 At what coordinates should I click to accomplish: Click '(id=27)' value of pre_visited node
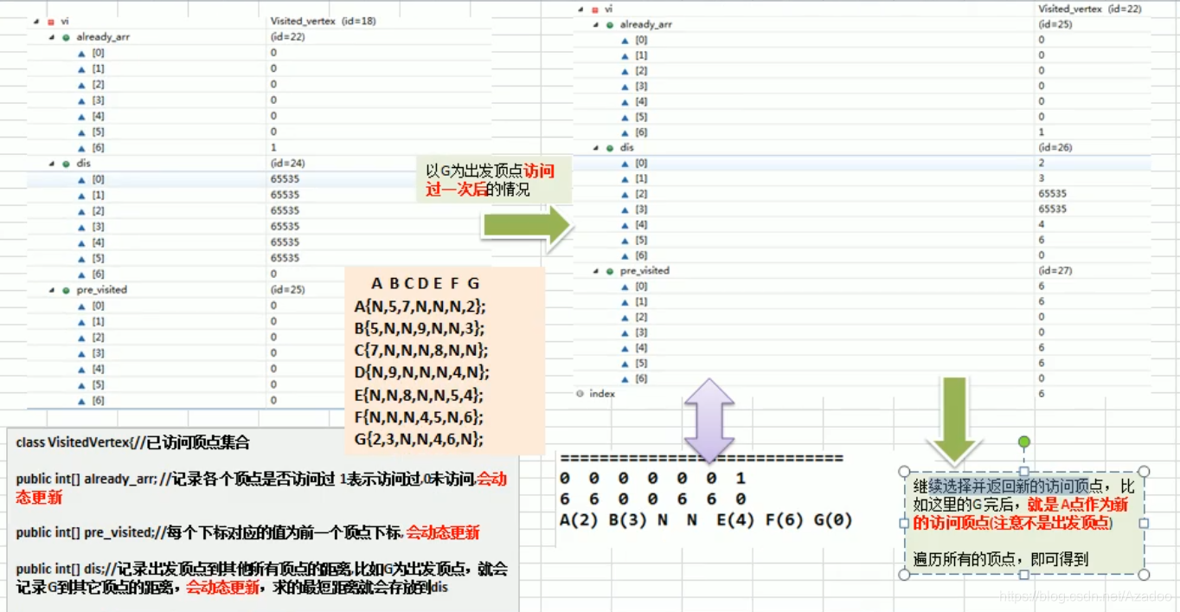pyautogui.click(x=1055, y=271)
